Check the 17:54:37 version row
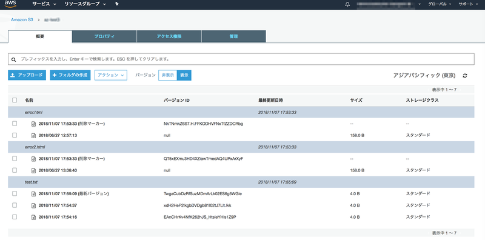485x240 pixels. tap(15, 205)
